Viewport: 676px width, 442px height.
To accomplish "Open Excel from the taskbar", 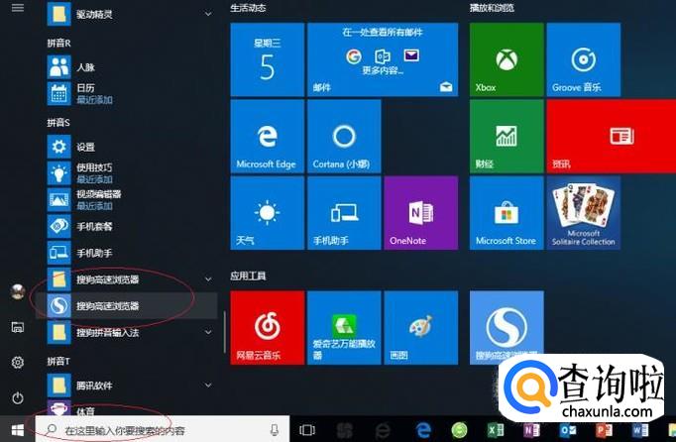I will tap(496, 430).
